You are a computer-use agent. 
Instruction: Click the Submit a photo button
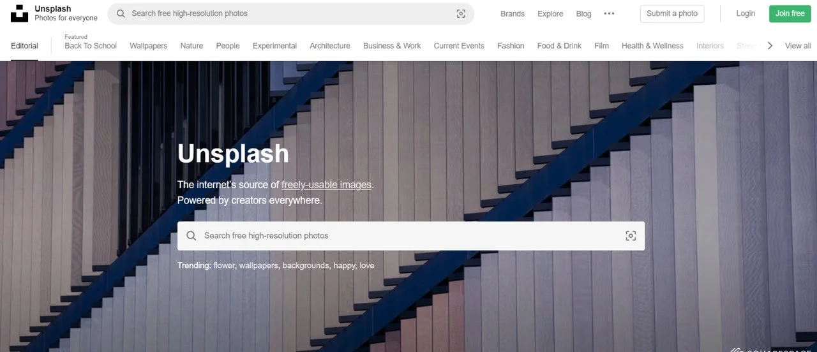pyautogui.click(x=672, y=13)
